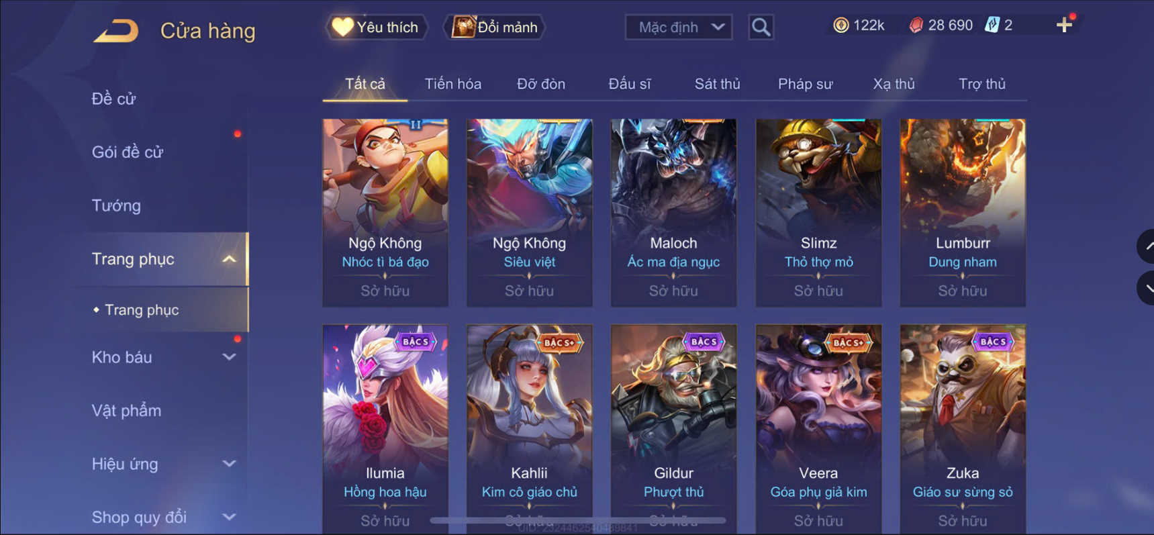
Task: Tap the plus icon to add currency
Action: pos(1064,26)
